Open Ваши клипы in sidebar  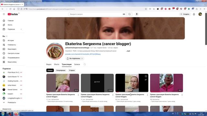(x=12, y=62)
